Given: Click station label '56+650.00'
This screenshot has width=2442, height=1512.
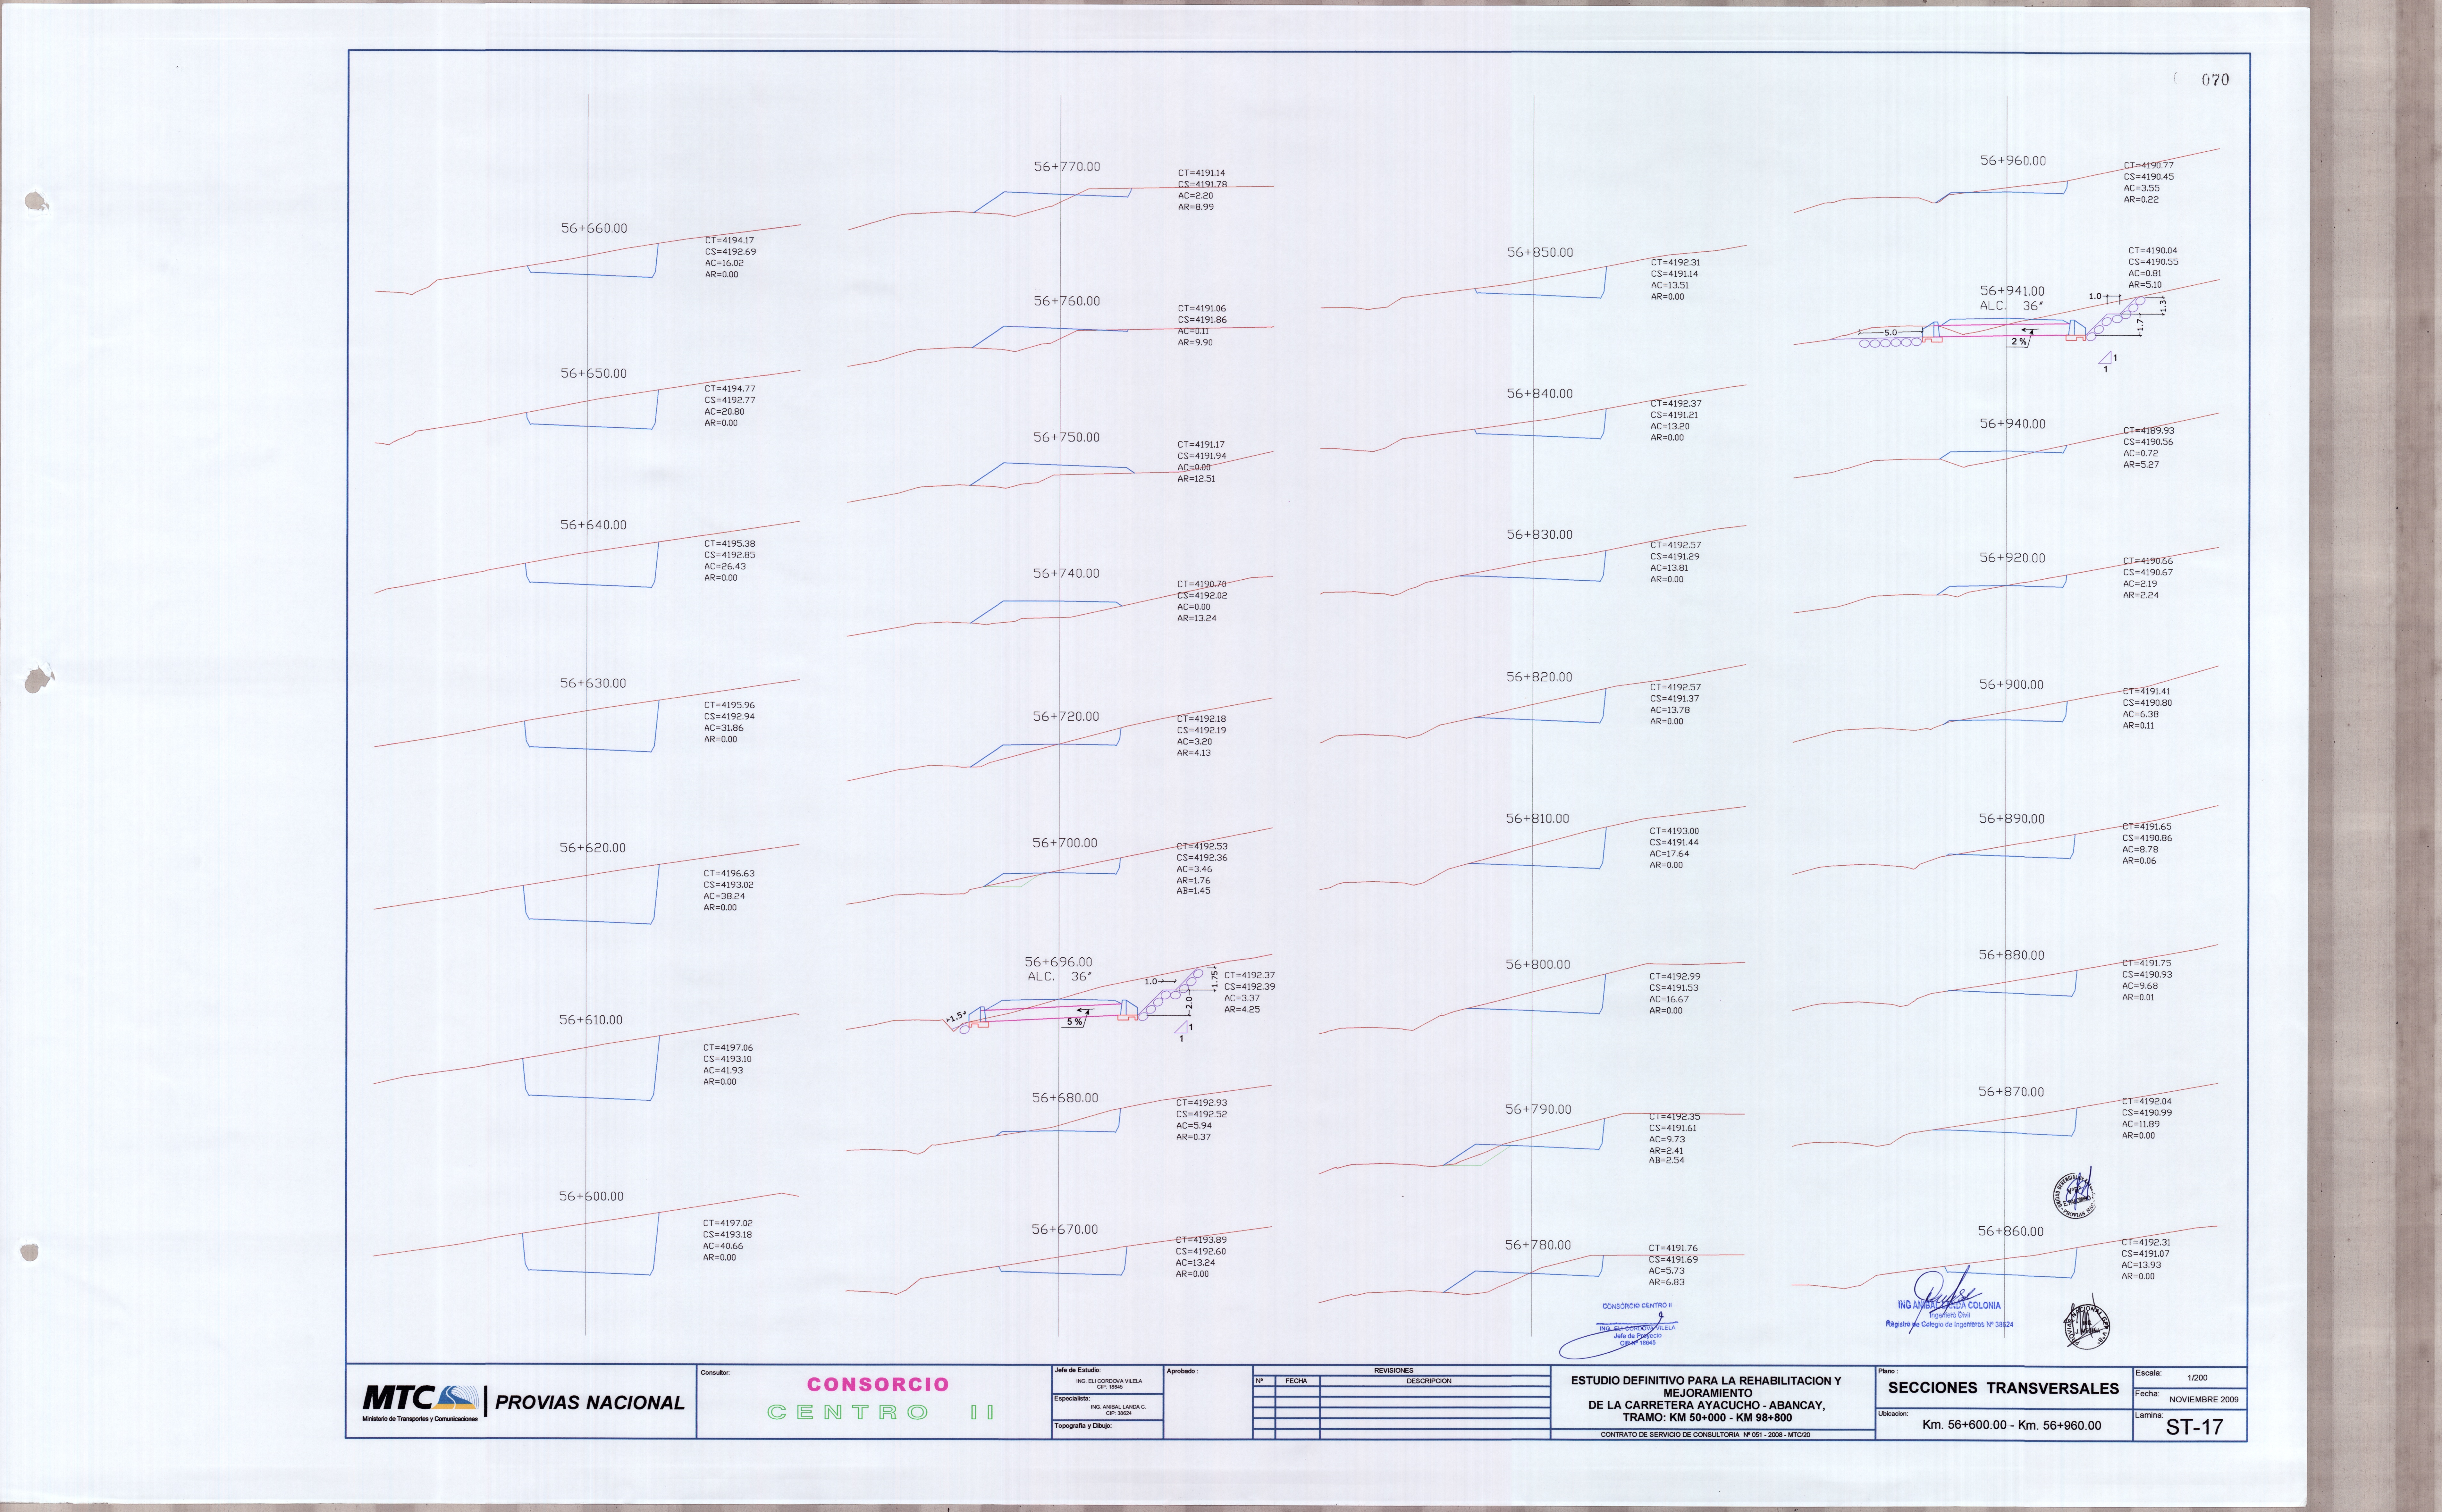Looking at the screenshot, I should click(x=594, y=374).
